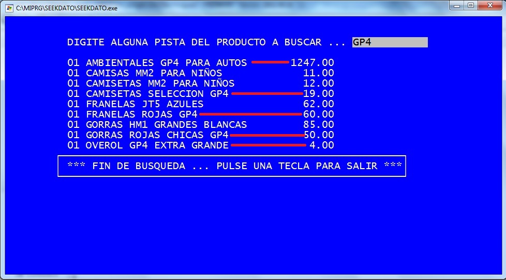Viewport: 506px width, 280px height.
Task: Select row CAMISETAS SELECCION GP4
Action: pos(201,93)
